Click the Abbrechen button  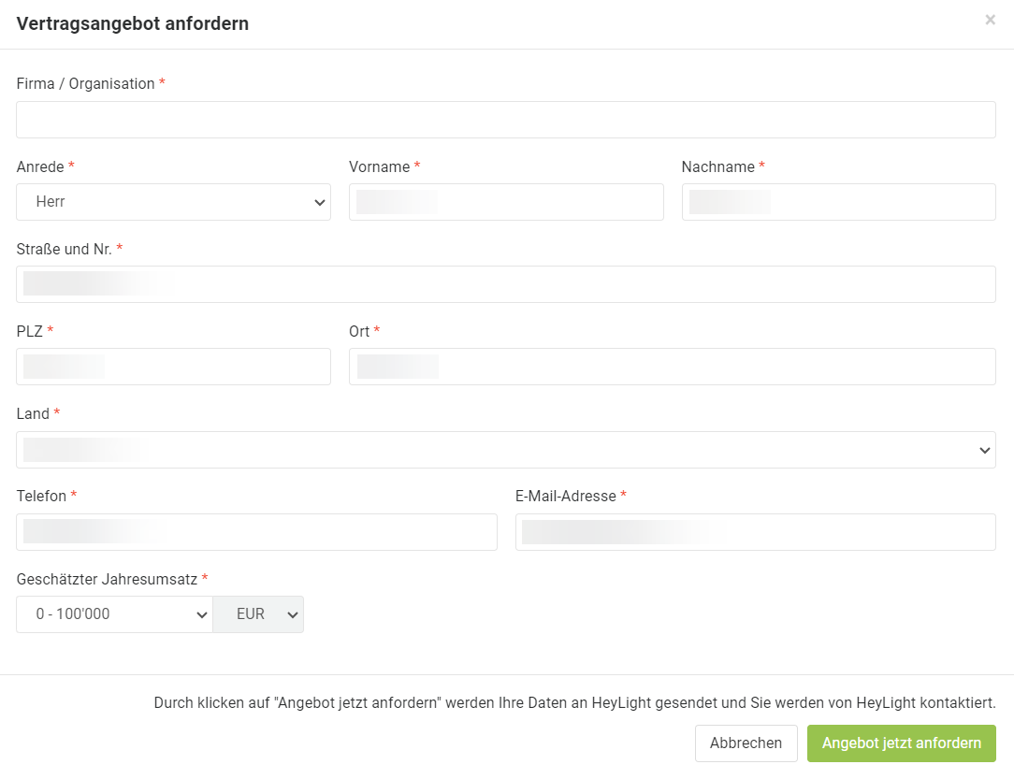[746, 743]
